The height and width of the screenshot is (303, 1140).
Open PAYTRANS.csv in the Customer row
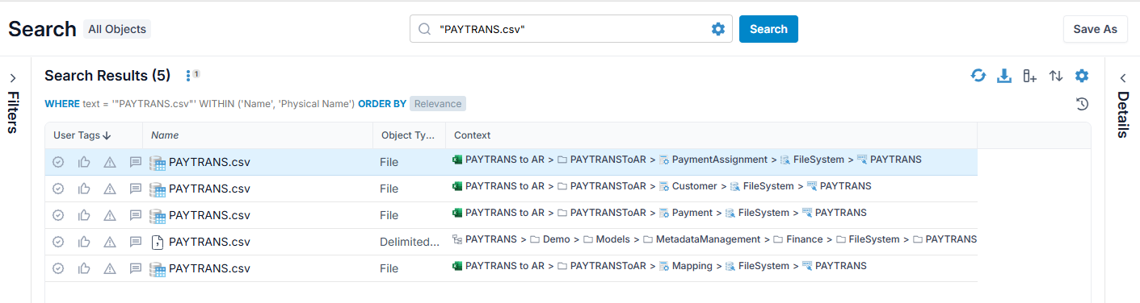click(209, 189)
